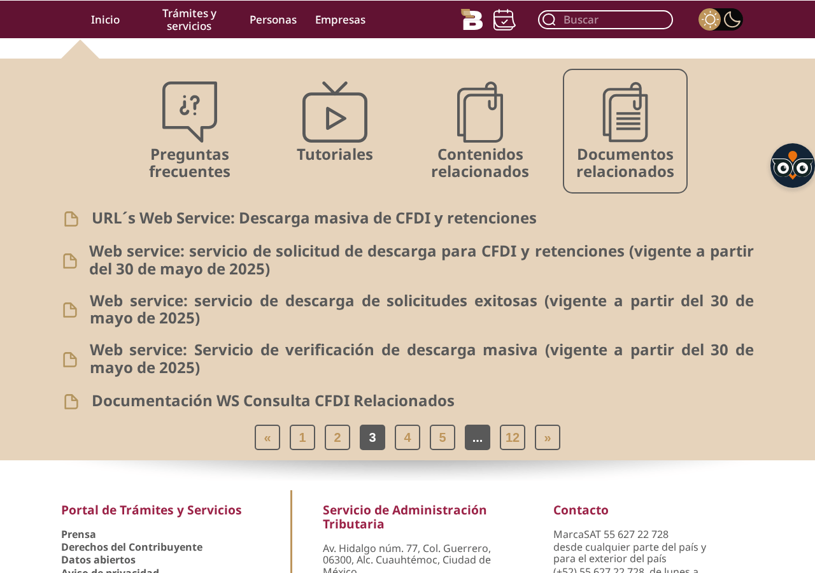The image size is (815, 573).
Task: Click the pagination ellipsis button
Action: [478, 437]
